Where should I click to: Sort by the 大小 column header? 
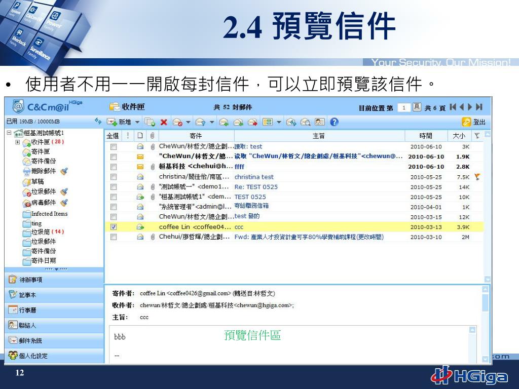tap(459, 136)
